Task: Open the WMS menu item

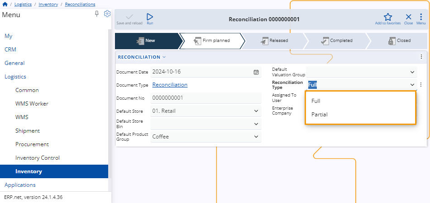Action: coord(22,117)
